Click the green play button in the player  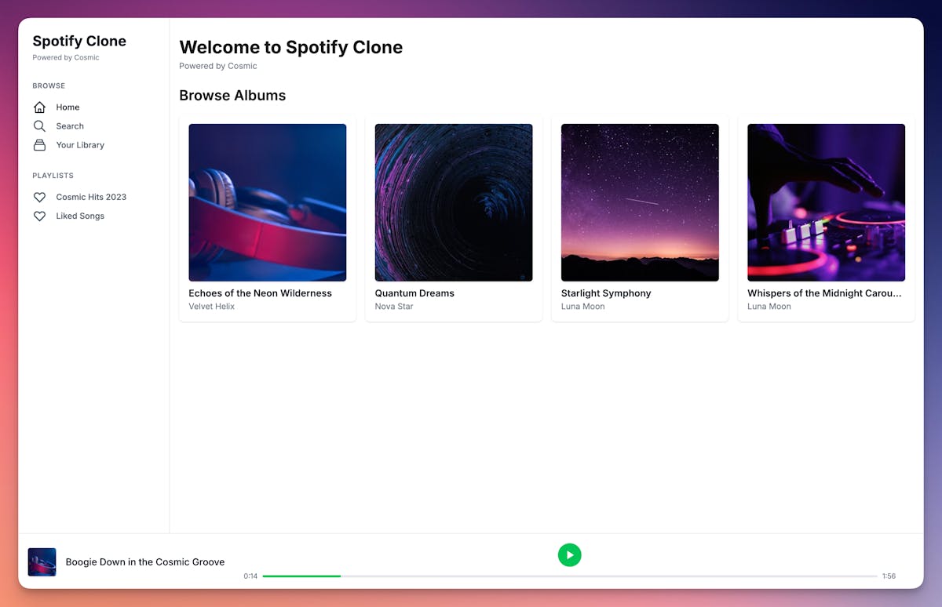click(x=570, y=554)
